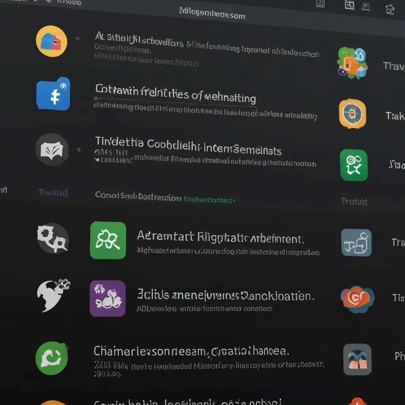
Task: Click the green square clover icon
Action: [108, 240]
